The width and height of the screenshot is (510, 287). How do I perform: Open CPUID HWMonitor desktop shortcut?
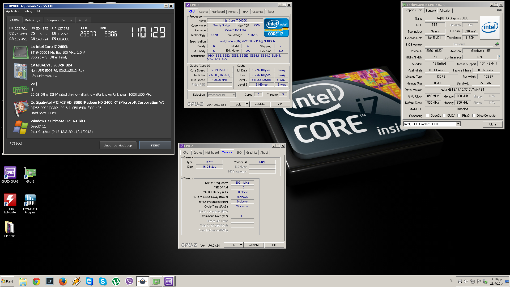(x=10, y=204)
